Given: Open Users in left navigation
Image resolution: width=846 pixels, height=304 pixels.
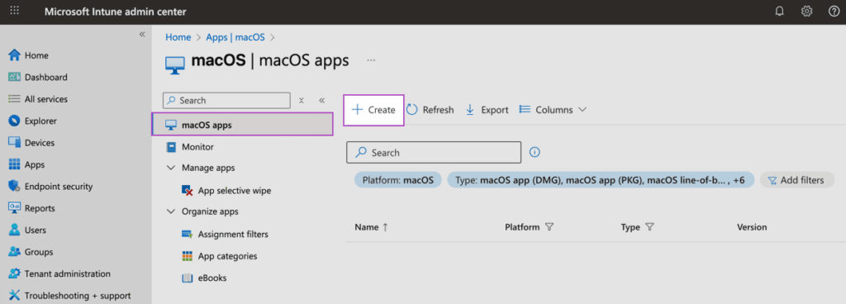Looking at the screenshot, I should pos(27,230).
